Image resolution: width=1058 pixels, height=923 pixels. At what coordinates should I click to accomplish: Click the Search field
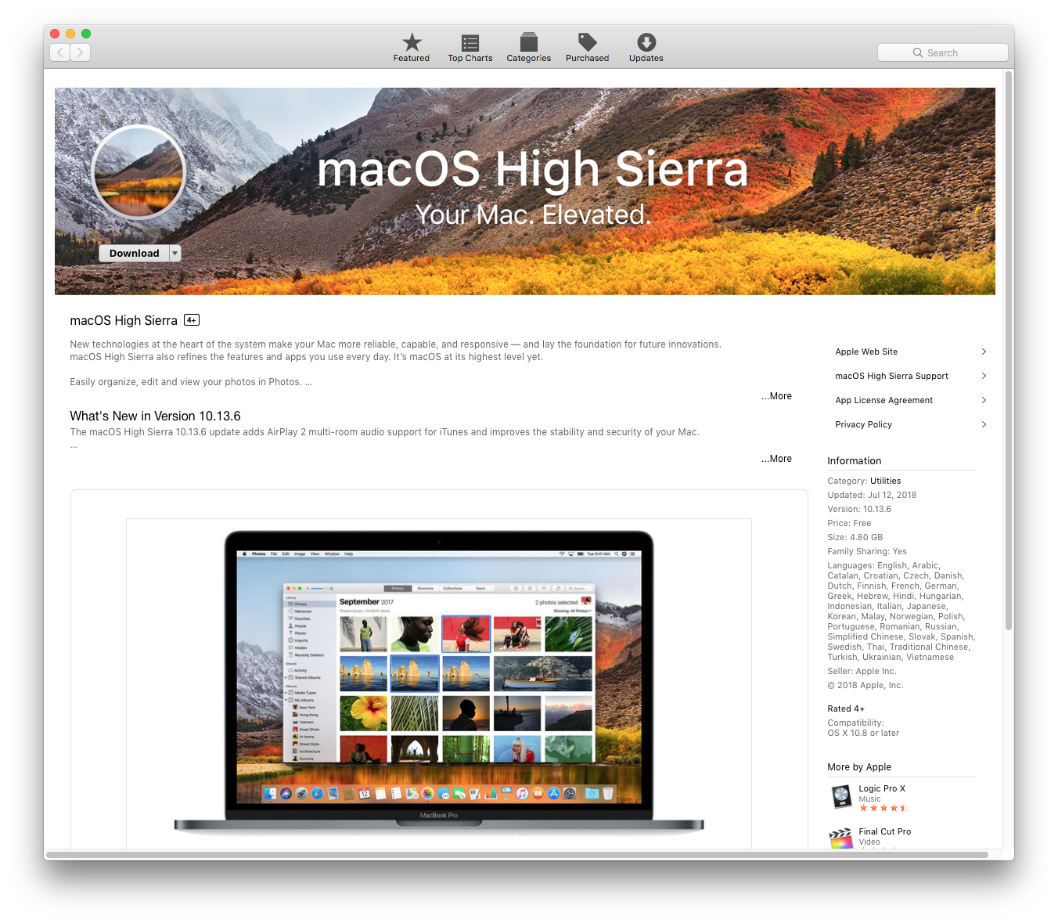click(x=943, y=52)
